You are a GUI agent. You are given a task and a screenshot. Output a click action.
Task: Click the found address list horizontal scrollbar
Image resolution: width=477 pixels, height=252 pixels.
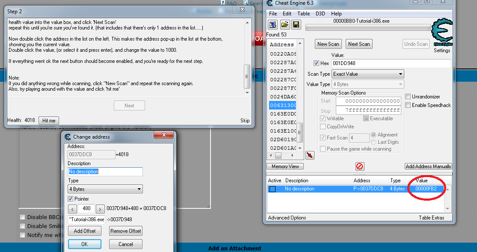pos(282,156)
